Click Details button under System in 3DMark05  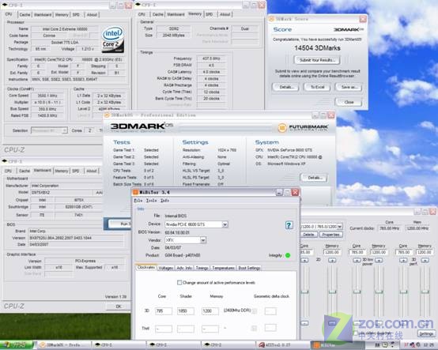(x=315, y=178)
